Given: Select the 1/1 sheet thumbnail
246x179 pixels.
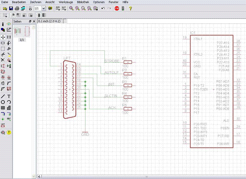Looking at the screenshot, I should [22, 32].
